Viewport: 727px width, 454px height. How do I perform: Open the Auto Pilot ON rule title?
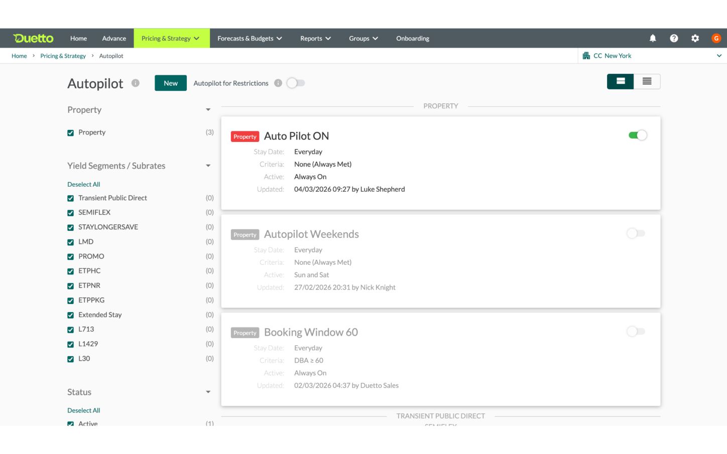tap(297, 136)
